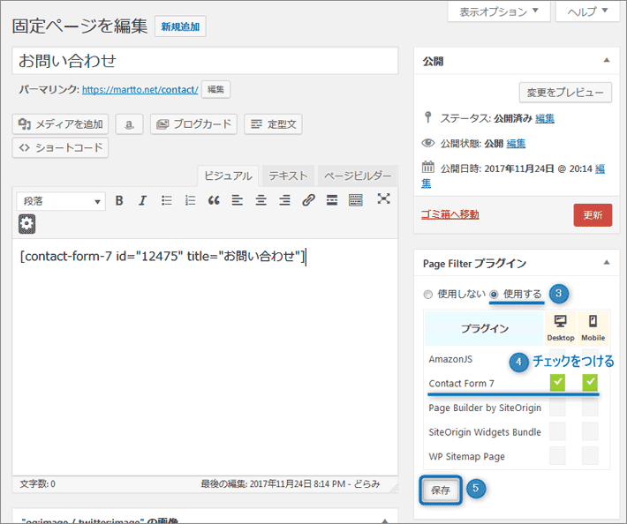Uncheck Contact Form 7 Mobile checkbox
This screenshot has width=627, height=524.
(590, 383)
